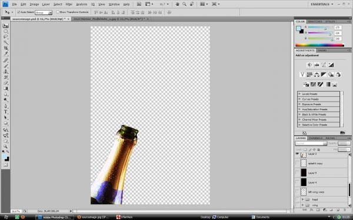Add a Vibrance adjustment
This screenshot has width=353, height=220.
click(302, 75)
